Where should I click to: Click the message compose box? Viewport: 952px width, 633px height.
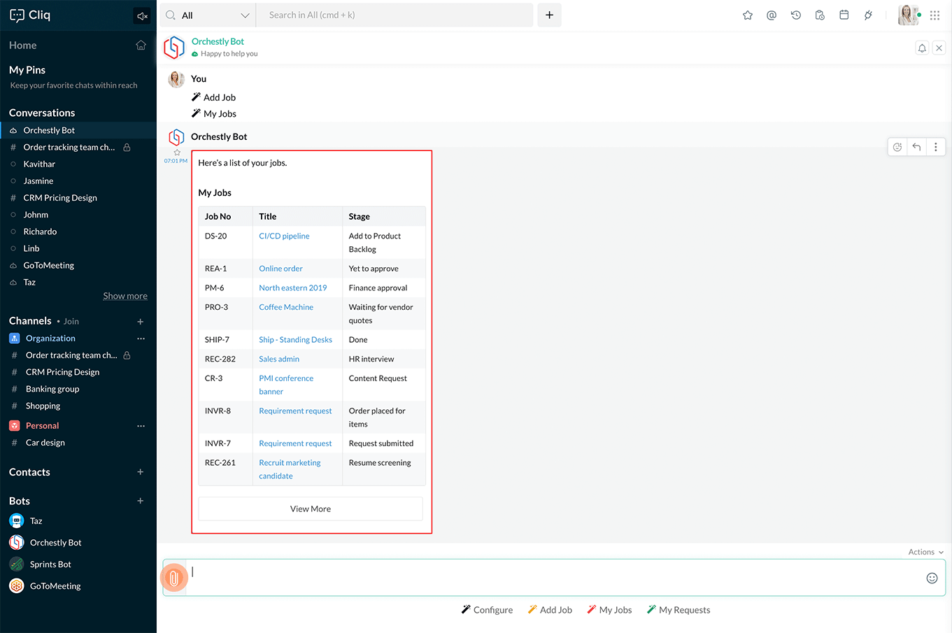click(x=554, y=578)
